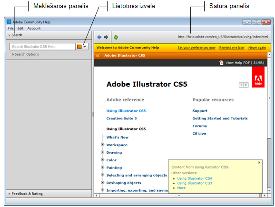The image size is (275, 207).
Task: Open the application selection dropdown arrow
Action: pos(85,47)
